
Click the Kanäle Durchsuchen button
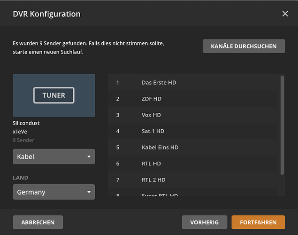244,46
